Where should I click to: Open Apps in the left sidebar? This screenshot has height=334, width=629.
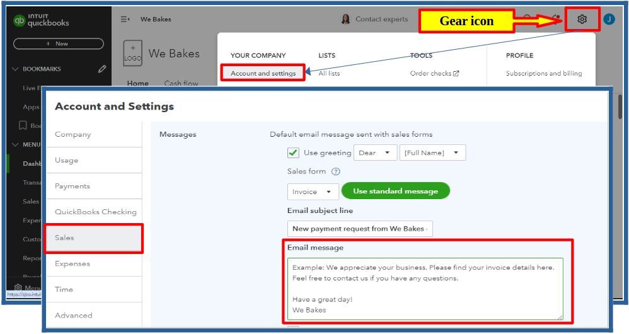coord(31,107)
